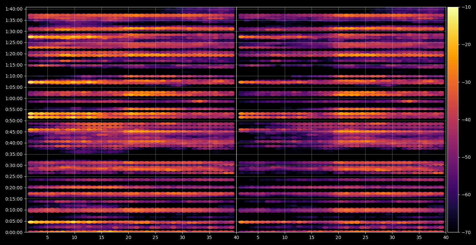Select the −40 colorbar tick label

[466, 120]
